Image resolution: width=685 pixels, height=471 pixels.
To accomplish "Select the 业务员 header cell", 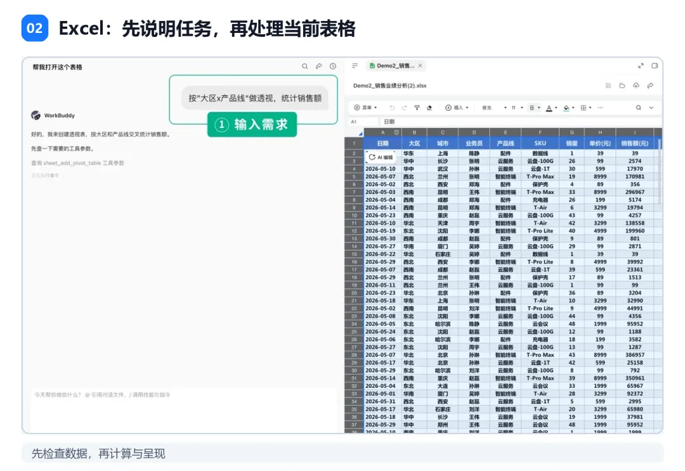I will (x=474, y=143).
